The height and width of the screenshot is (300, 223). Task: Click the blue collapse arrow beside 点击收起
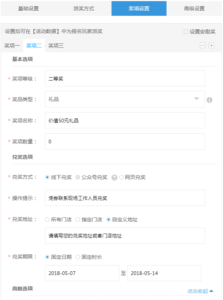point(211,291)
